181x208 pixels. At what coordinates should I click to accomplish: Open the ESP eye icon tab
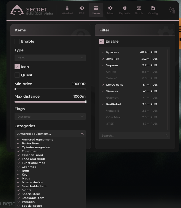click(x=82, y=8)
